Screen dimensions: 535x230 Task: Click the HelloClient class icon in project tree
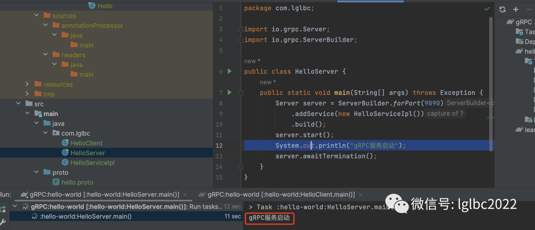click(x=65, y=143)
